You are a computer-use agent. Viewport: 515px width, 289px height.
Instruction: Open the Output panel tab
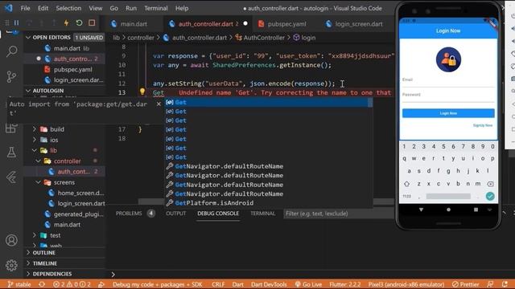175,214
